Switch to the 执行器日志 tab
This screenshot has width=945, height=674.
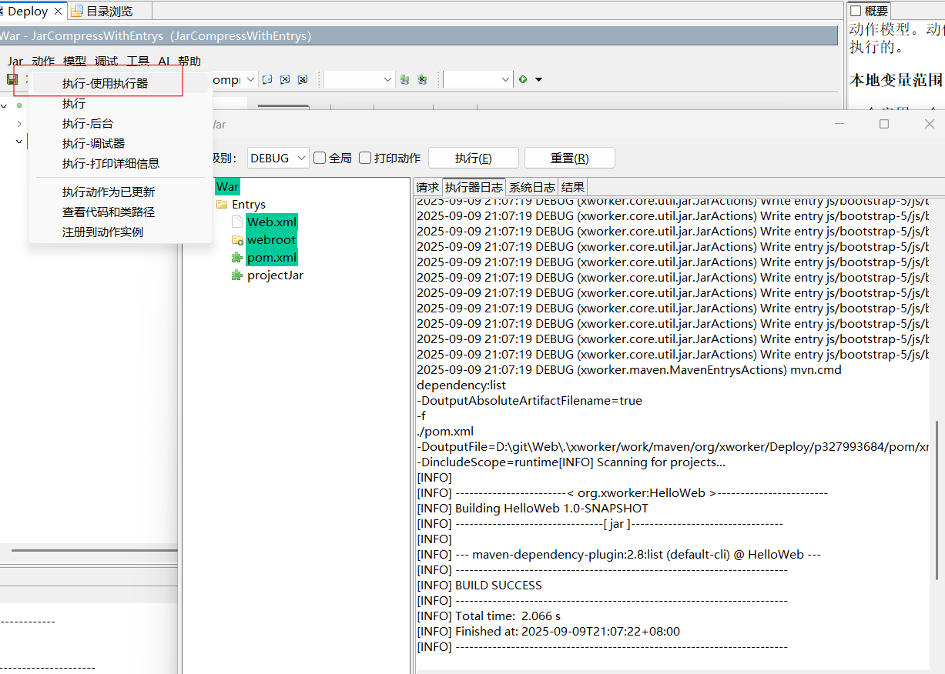[x=474, y=187]
